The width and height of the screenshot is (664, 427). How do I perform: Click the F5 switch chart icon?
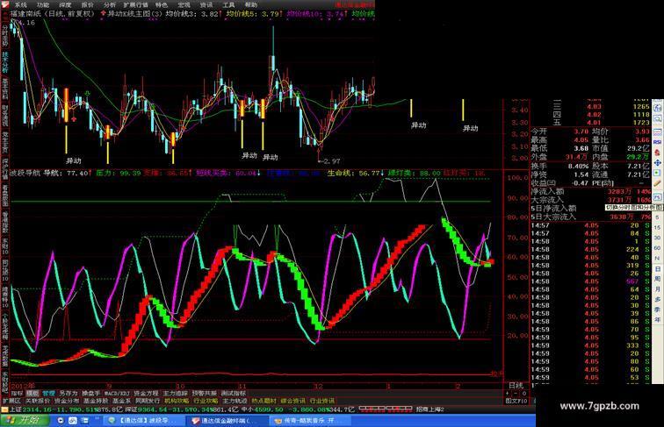pyautogui.click(x=657, y=197)
